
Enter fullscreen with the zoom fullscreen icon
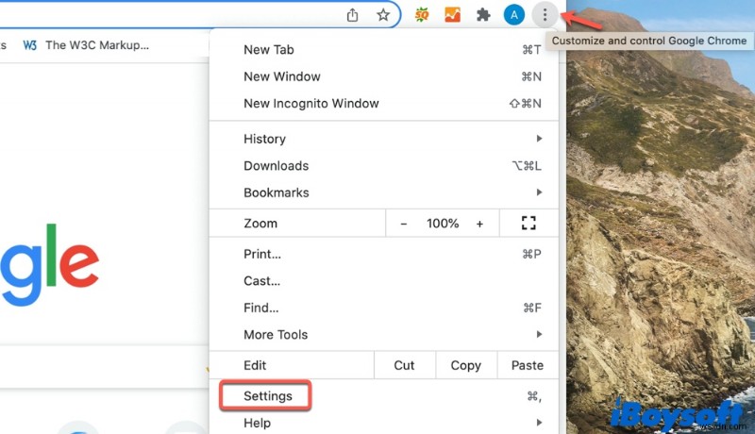pyautogui.click(x=528, y=224)
